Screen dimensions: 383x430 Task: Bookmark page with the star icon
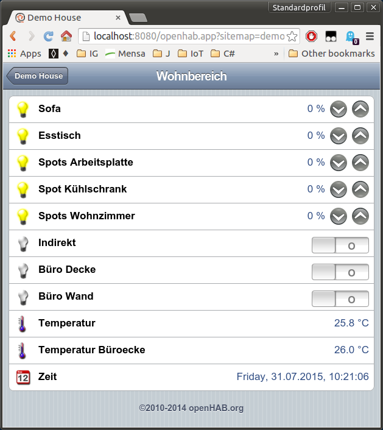(292, 36)
